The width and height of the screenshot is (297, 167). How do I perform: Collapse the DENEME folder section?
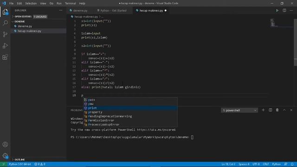click(19, 22)
